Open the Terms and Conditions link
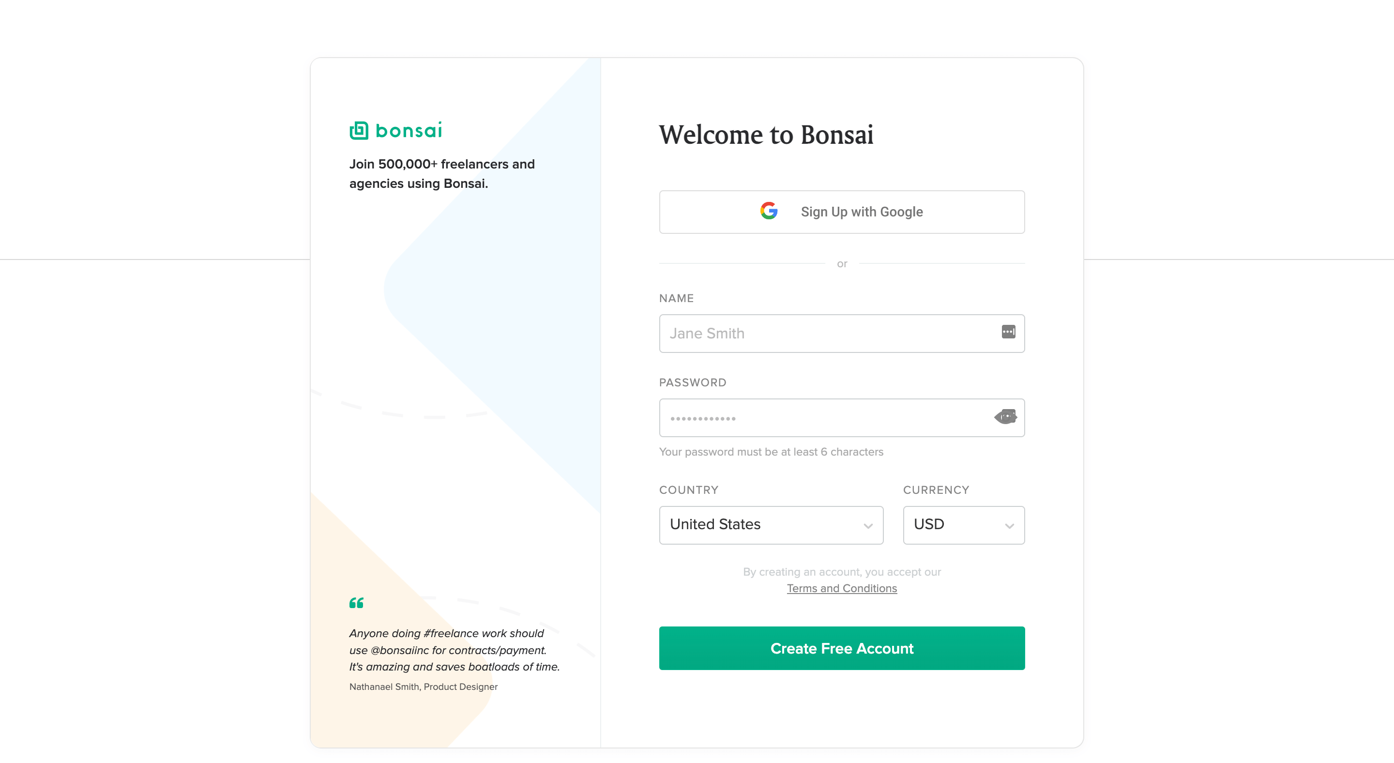The height and width of the screenshot is (763, 1394). (x=842, y=588)
